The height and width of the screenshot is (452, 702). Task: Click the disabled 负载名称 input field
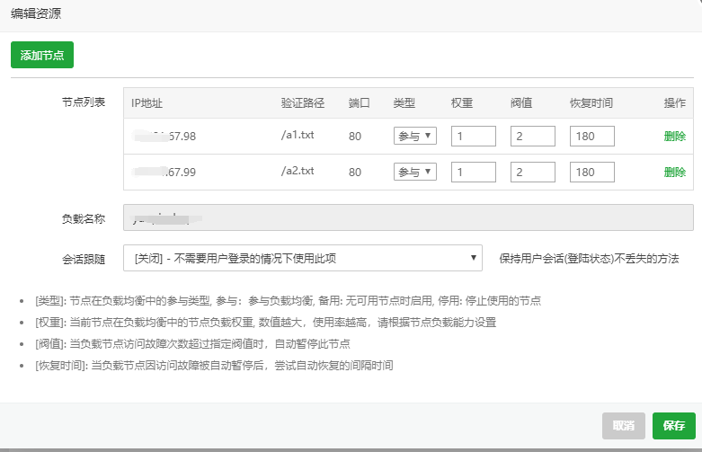click(408, 217)
